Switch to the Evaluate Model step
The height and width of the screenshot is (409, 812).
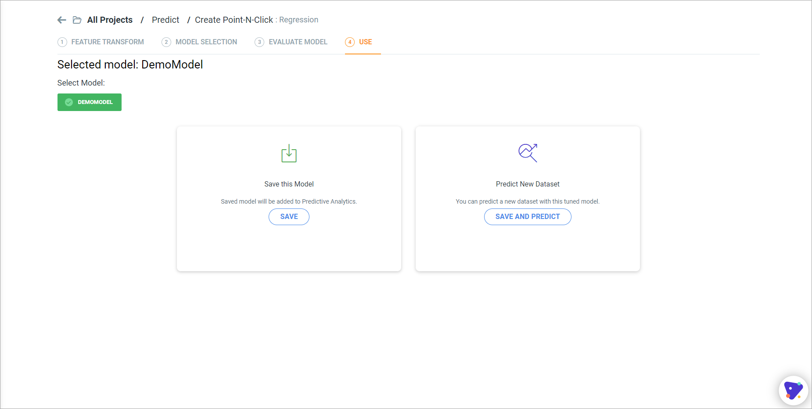[x=291, y=42]
